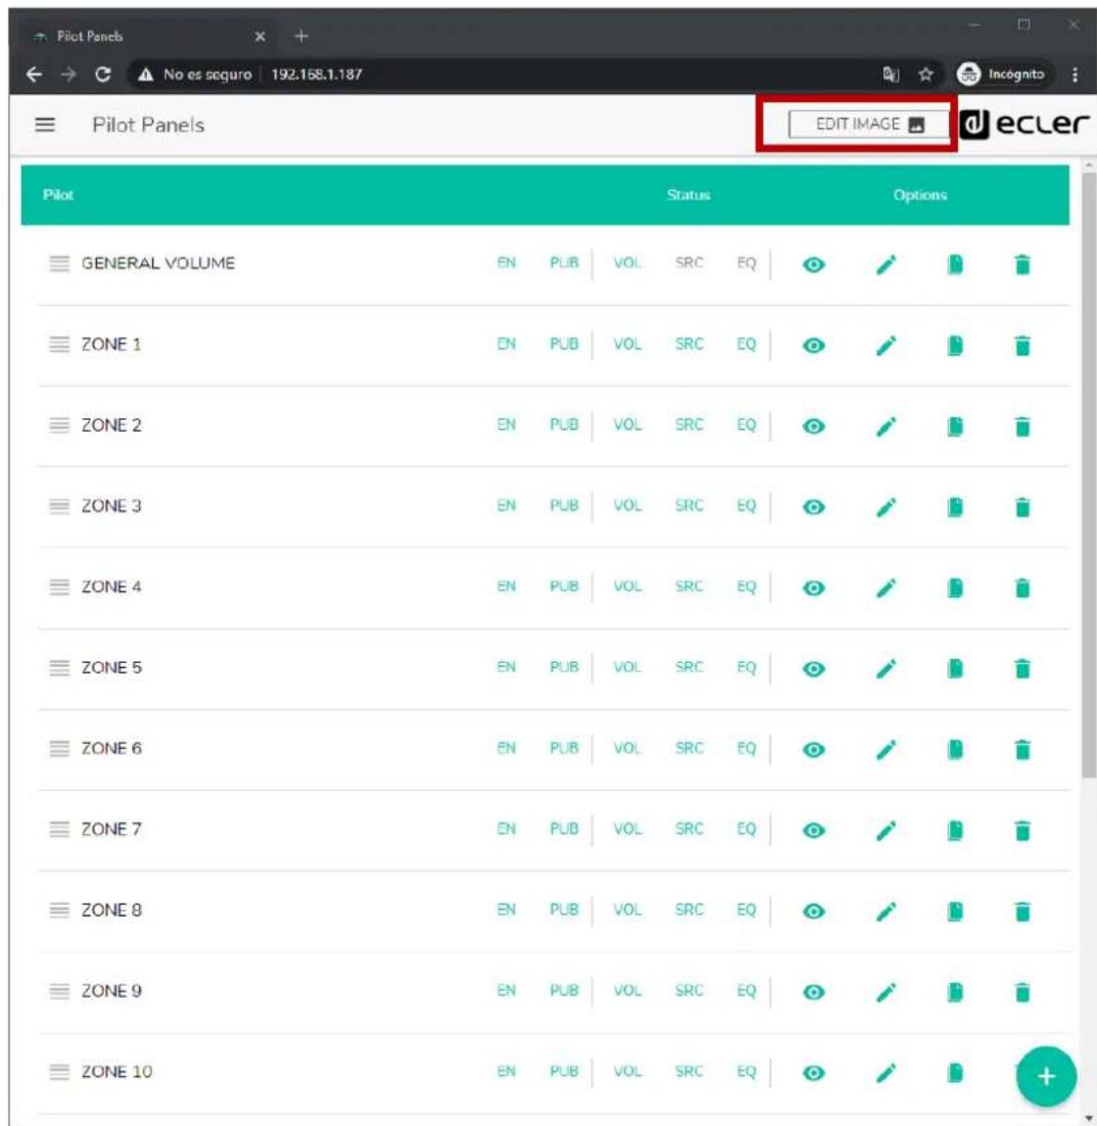Grab the drag handle of GENERAL VOLUME row
The width and height of the screenshot is (1097, 1126).
59,263
